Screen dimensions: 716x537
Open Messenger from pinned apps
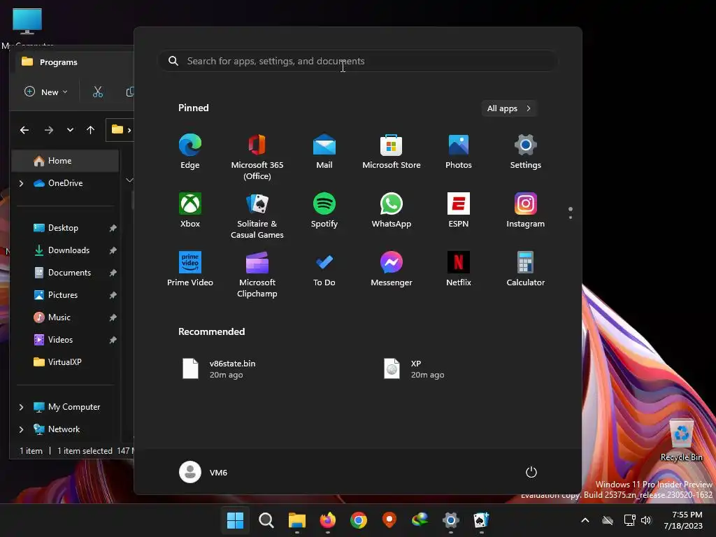(x=392, y=269)
